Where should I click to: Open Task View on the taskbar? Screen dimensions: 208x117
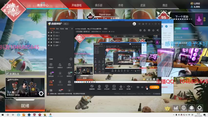[x=13, y=115]
